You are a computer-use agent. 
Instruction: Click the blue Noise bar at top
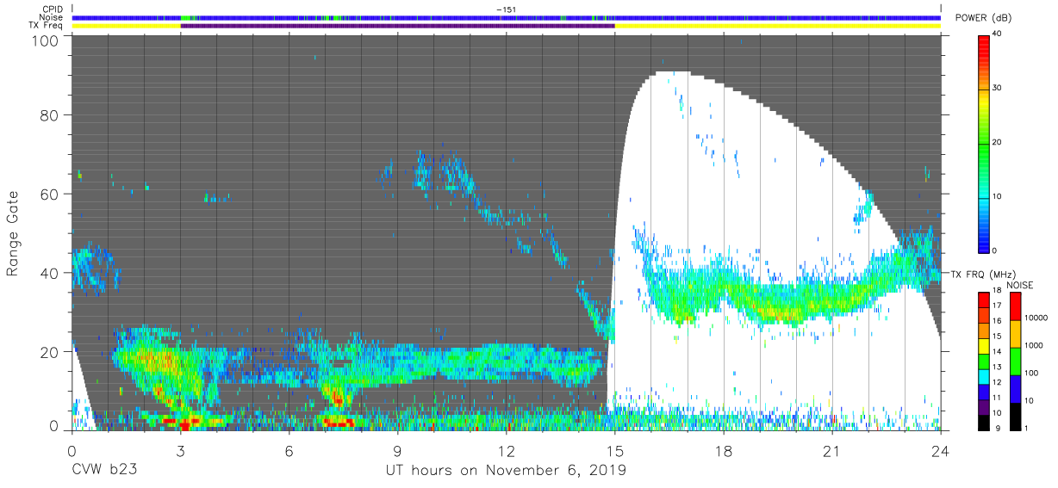[x=506, y=17]
